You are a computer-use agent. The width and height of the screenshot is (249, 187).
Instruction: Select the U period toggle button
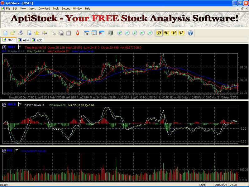[x=181, y=33]
